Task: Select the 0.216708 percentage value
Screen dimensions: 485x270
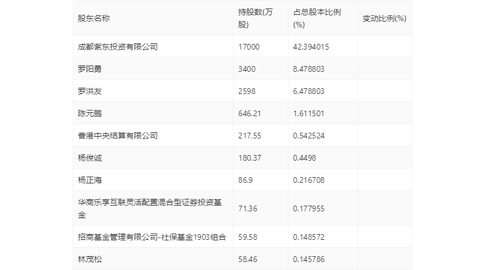Action: (x=309, y=180)
